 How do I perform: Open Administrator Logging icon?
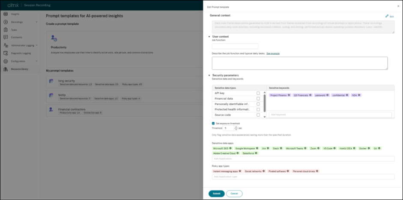point(6,45)
